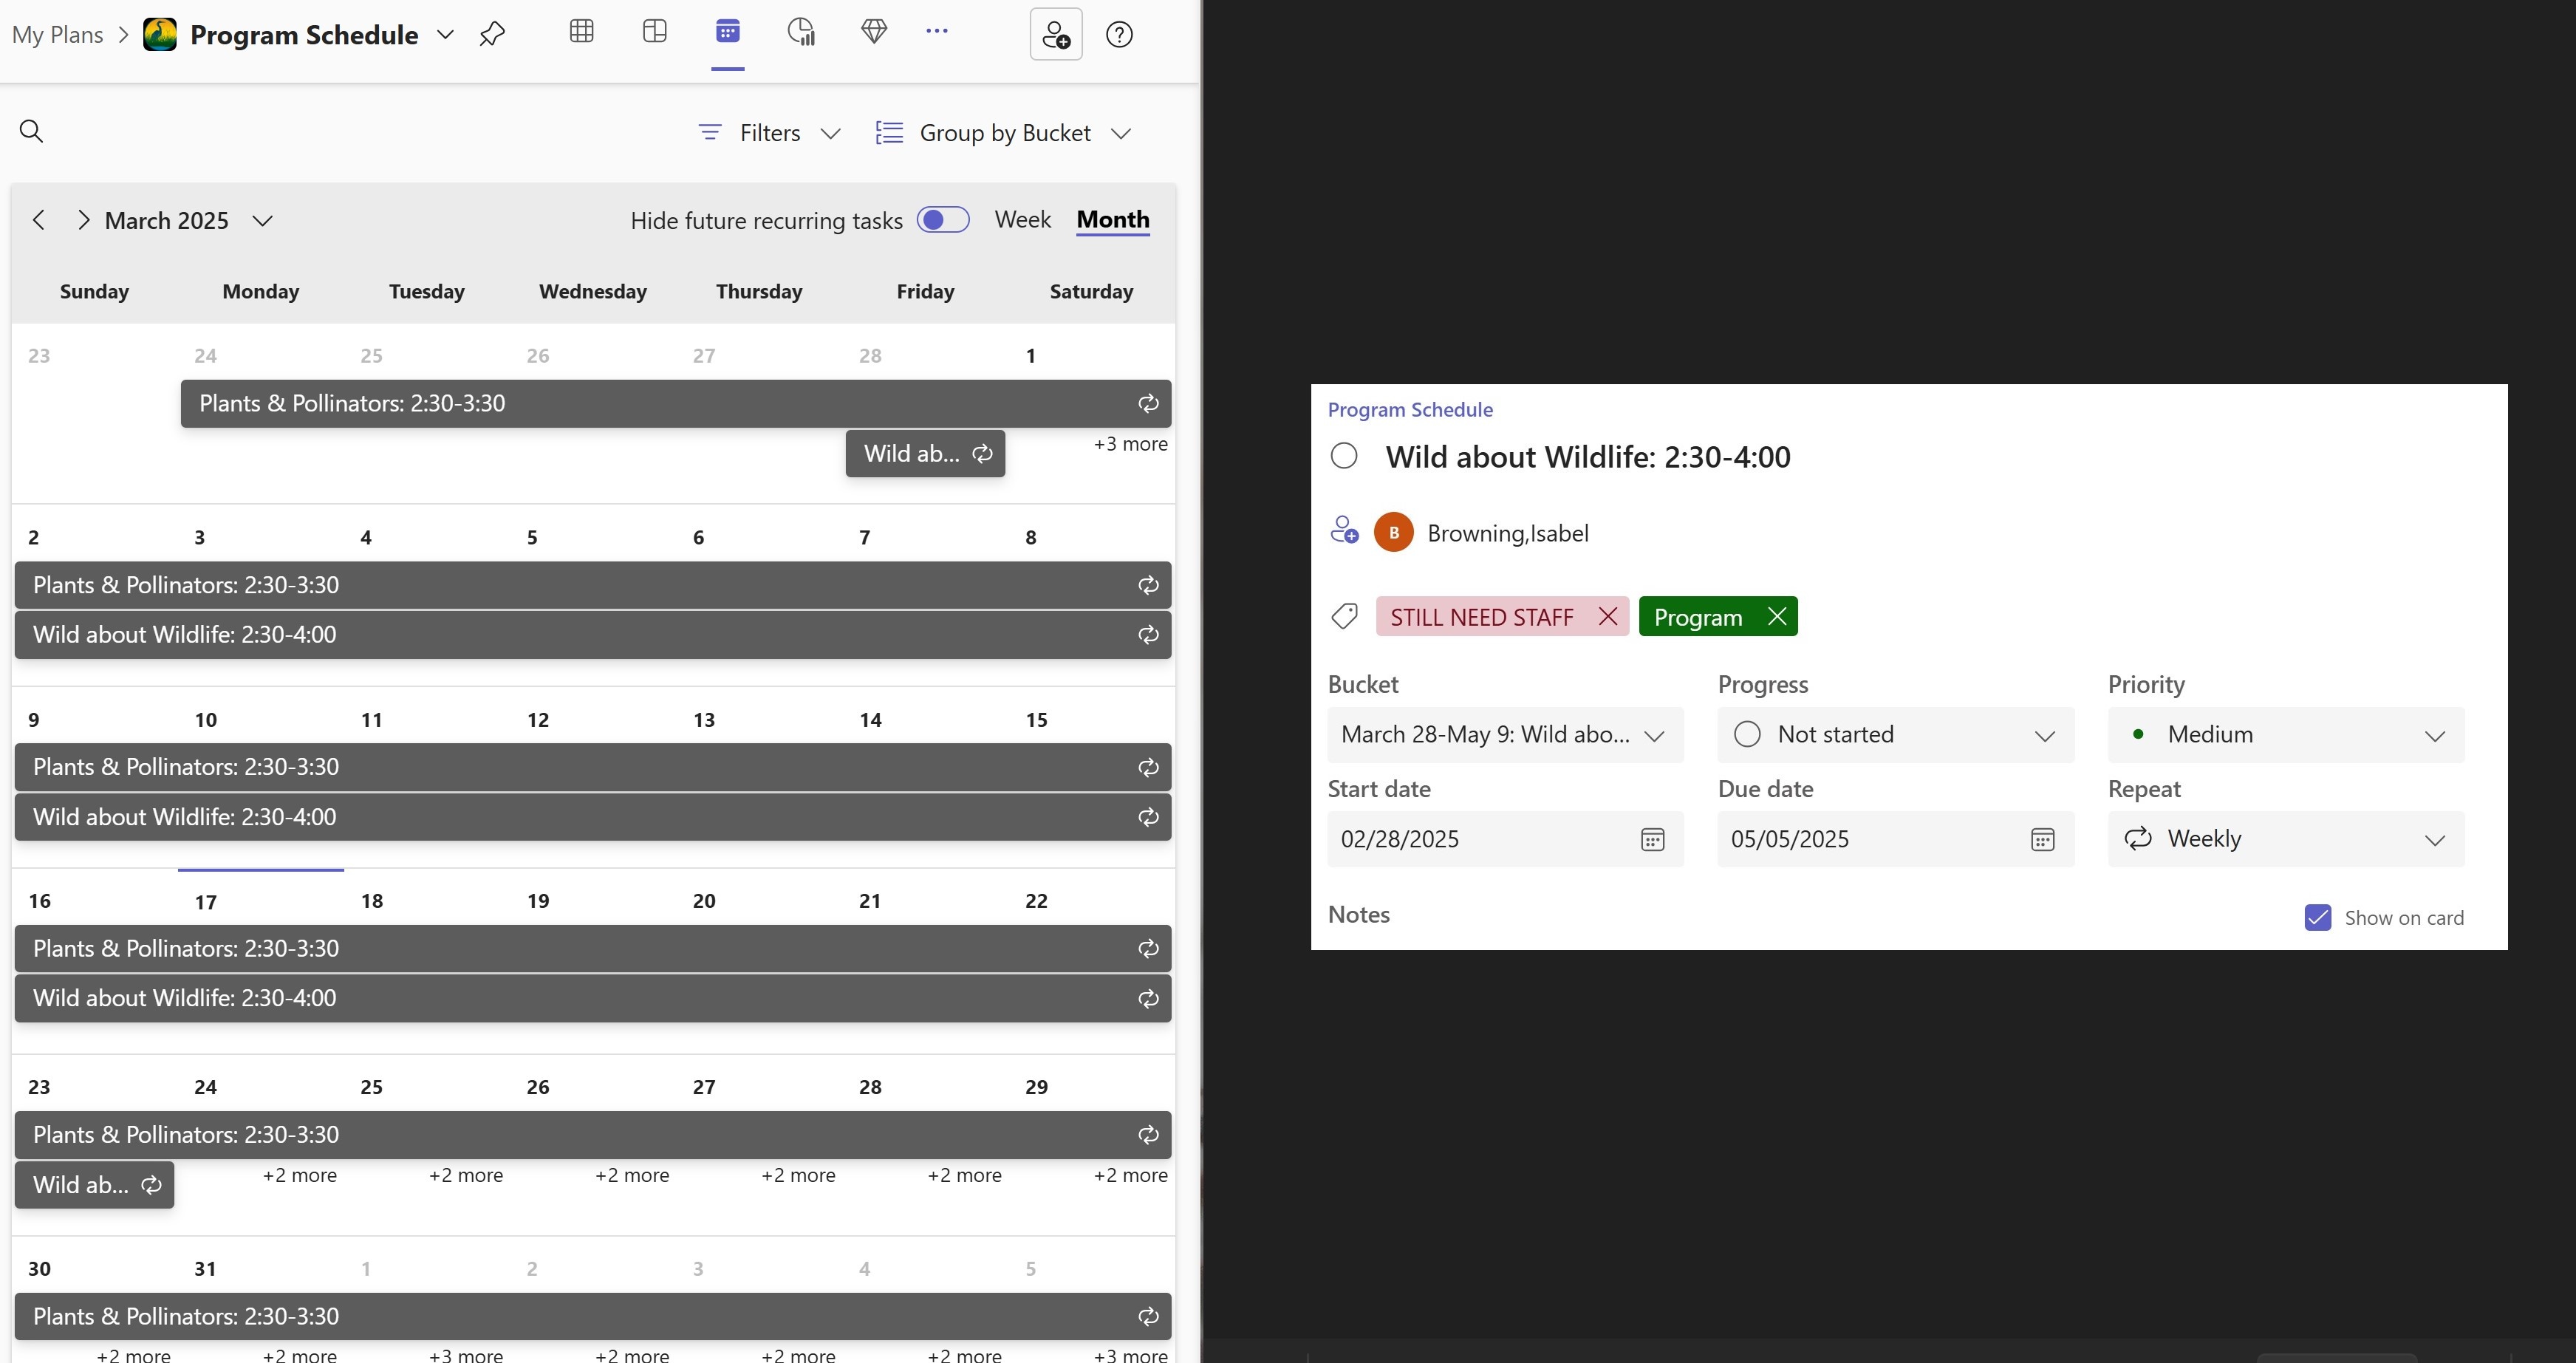Switch to the Board view icon

pyautogui.click(x=654, y=31)
